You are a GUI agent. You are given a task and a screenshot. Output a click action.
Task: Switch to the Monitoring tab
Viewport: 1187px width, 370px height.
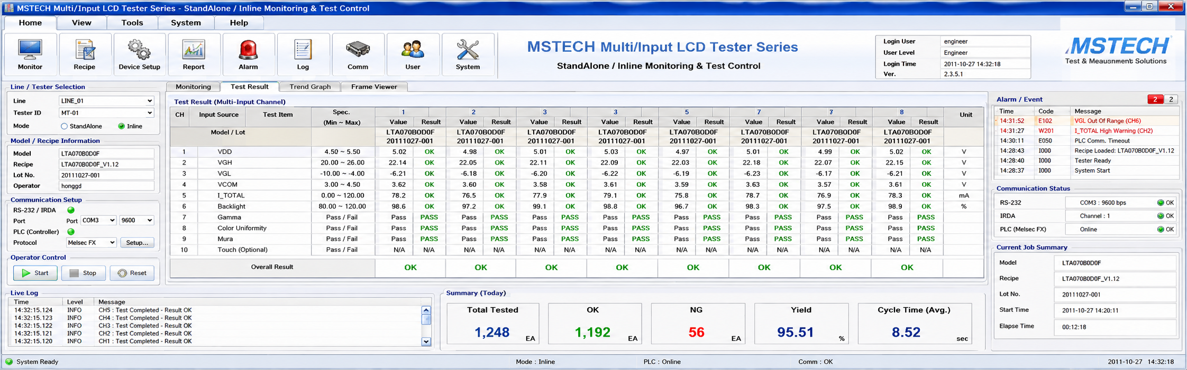193,87
